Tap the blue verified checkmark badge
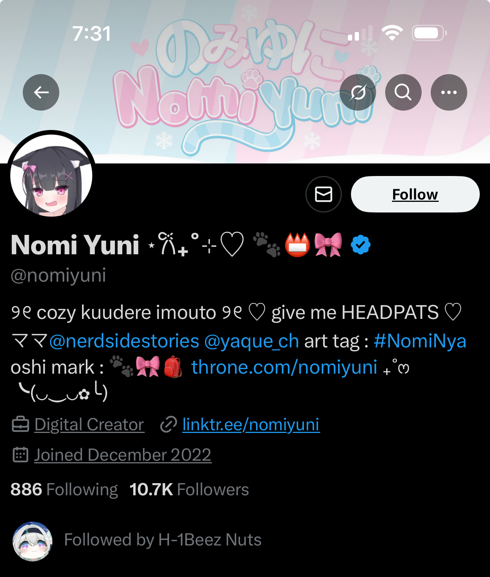This screenshot has height=577, width=490. tap(360, 244)
